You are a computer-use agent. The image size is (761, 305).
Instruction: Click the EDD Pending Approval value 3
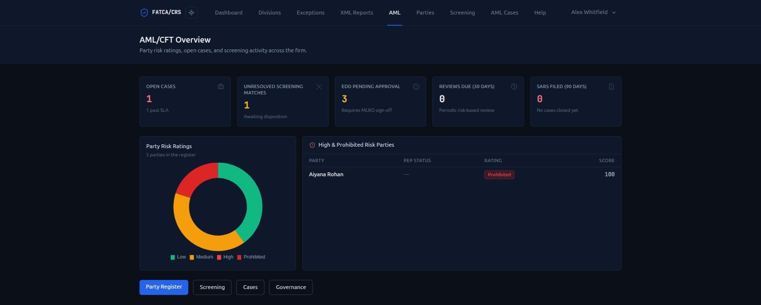pos(344,99)
